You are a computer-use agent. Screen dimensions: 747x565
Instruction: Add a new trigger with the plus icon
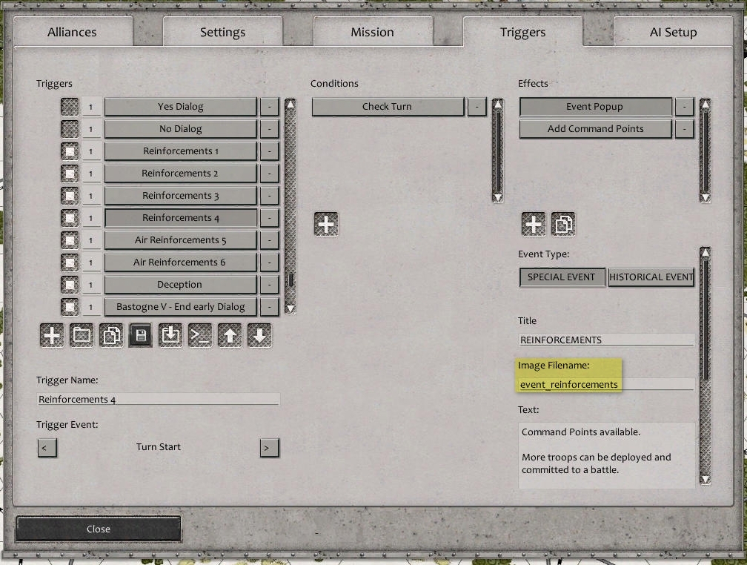pyautogui.click(x=51, y=335)
